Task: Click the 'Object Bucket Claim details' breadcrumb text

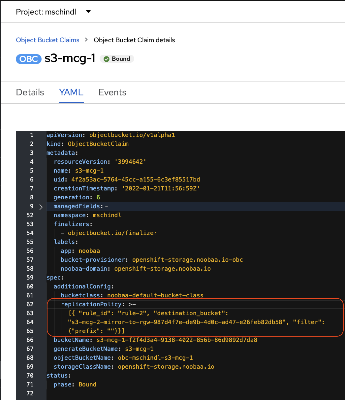Action: point(134,40)
